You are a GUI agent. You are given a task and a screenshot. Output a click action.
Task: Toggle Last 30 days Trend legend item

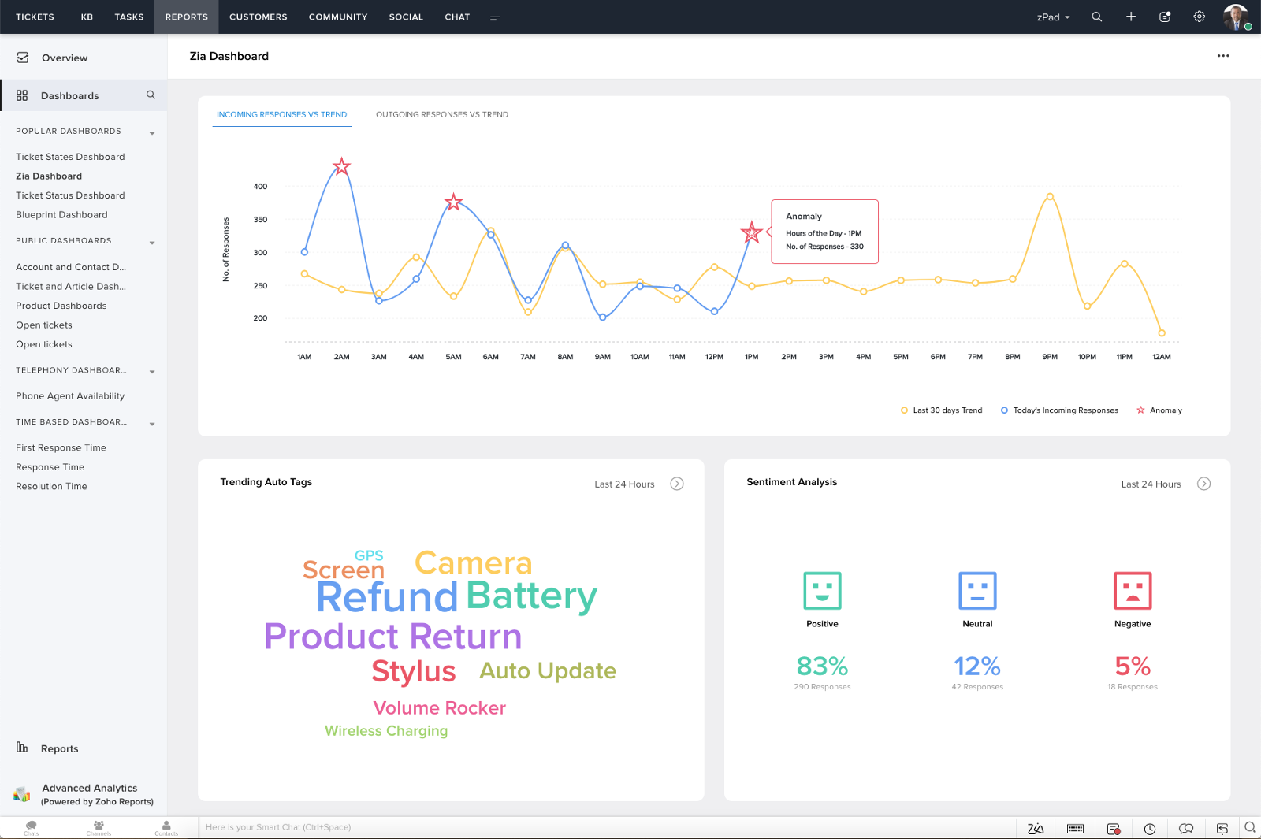coord(941,410)
